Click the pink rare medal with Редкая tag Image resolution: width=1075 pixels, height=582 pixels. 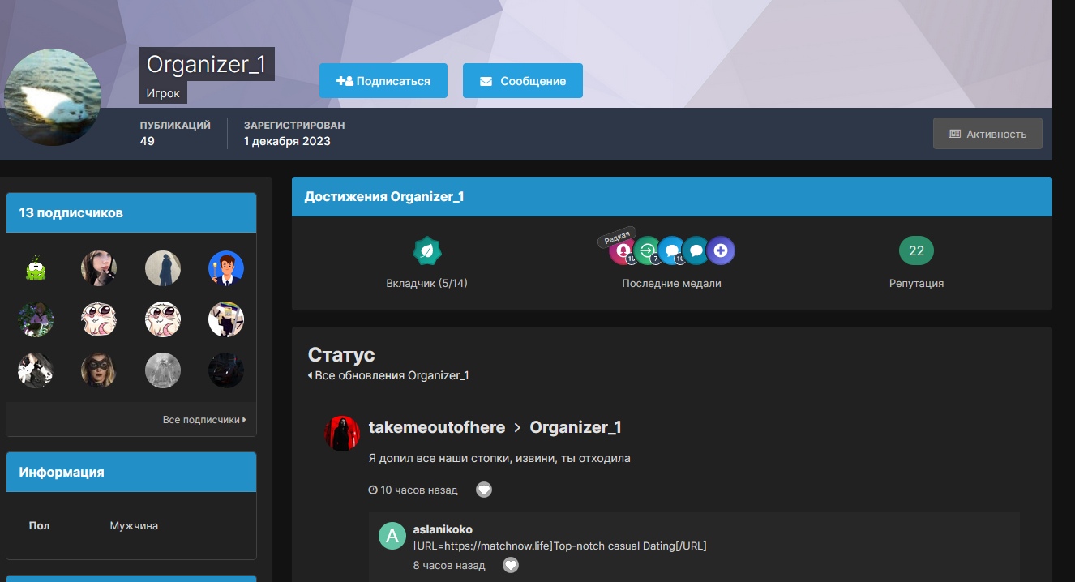tap(623, 251)
